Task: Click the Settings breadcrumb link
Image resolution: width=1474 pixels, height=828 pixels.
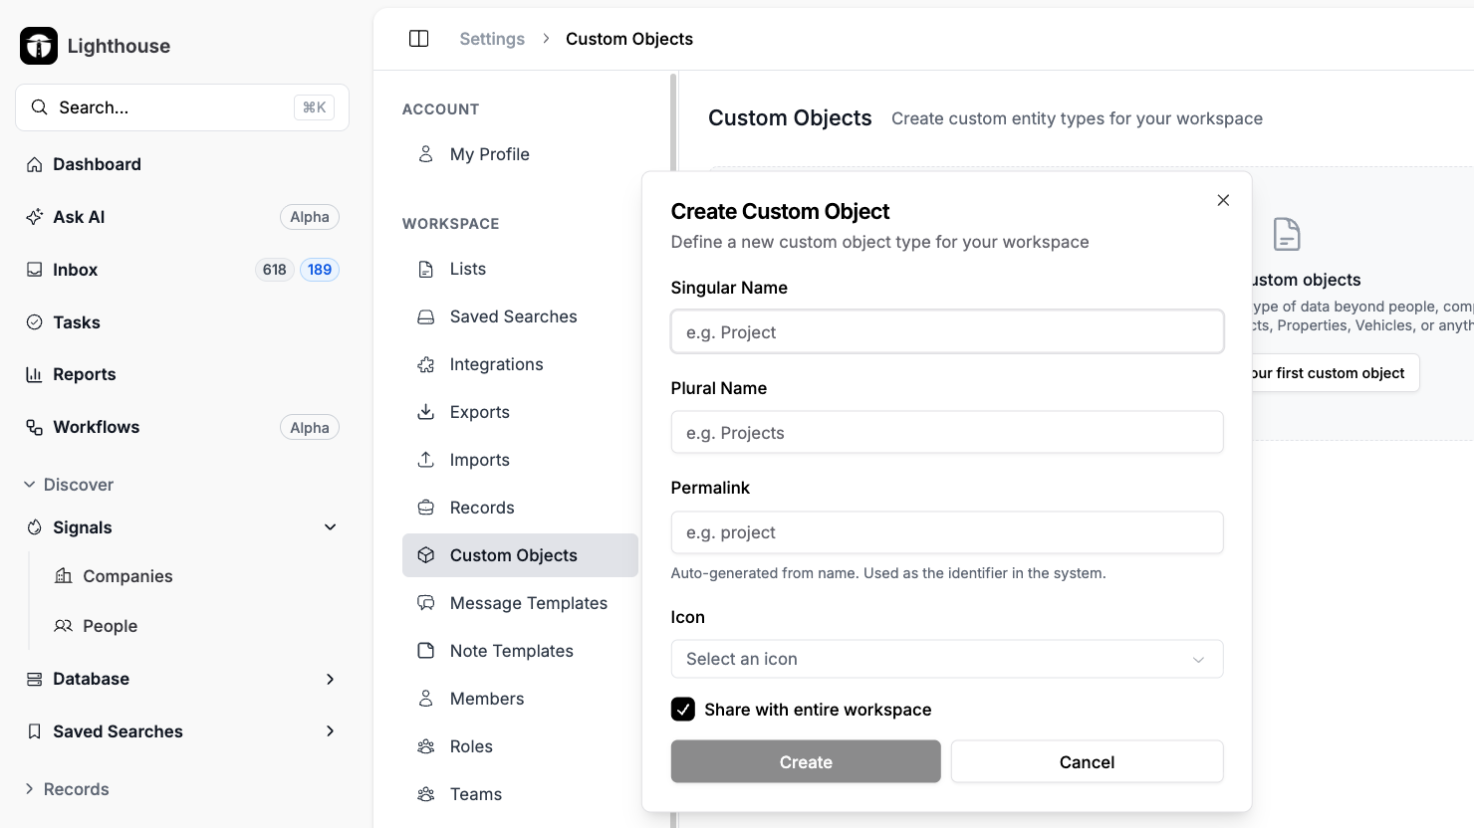Action: point(492,39)
